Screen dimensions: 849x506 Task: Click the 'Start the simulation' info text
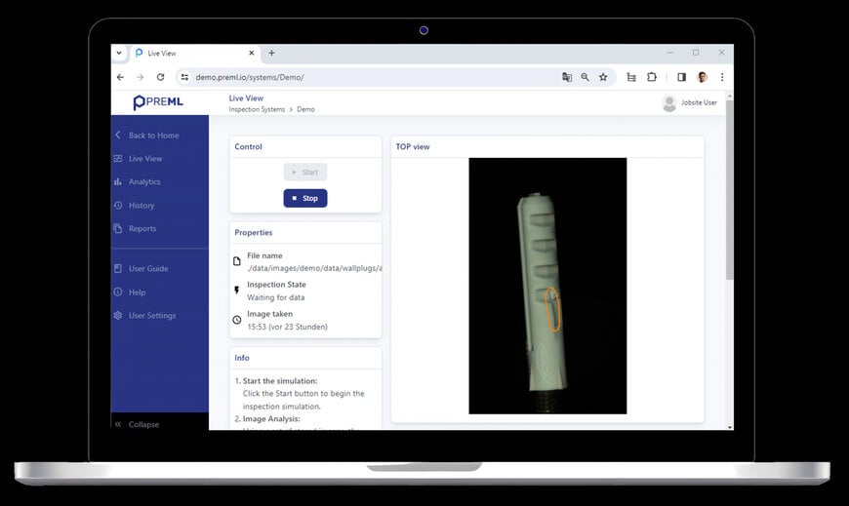280,381
